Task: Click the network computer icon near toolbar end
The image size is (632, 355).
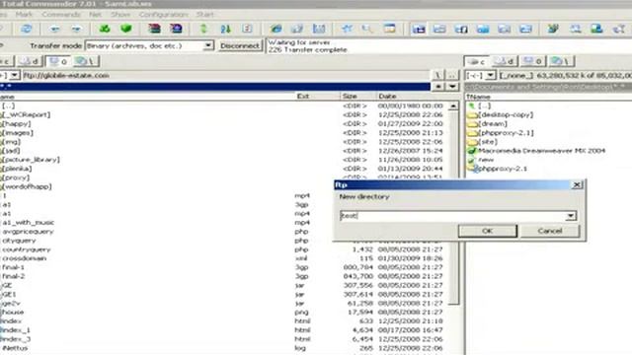Action: pos(596,29)
